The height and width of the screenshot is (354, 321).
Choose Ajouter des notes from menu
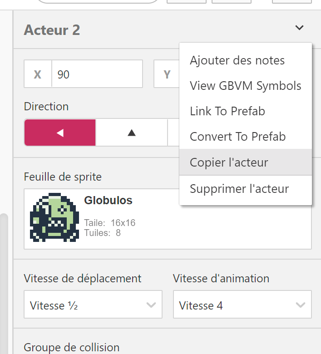pyautogui.click(x=237, y=60)
